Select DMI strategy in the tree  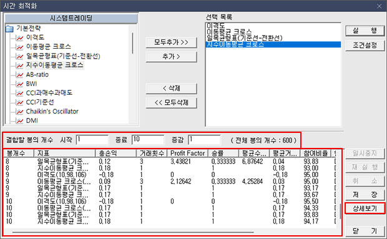pyautogui.click(x=32, y=120)
